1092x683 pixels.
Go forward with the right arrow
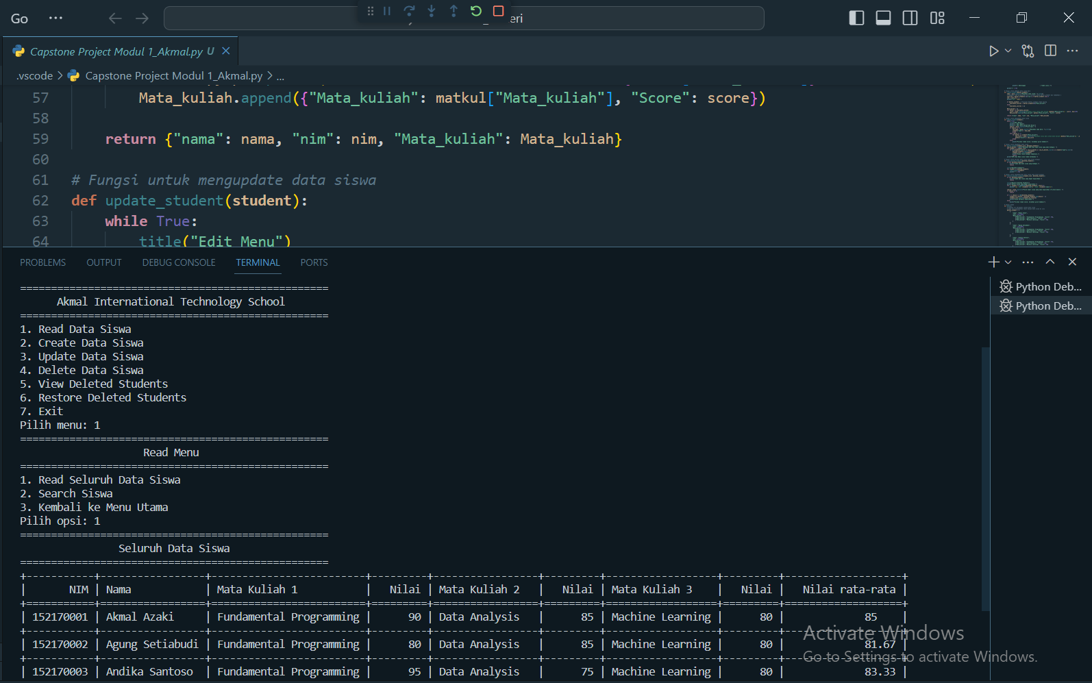142,18
